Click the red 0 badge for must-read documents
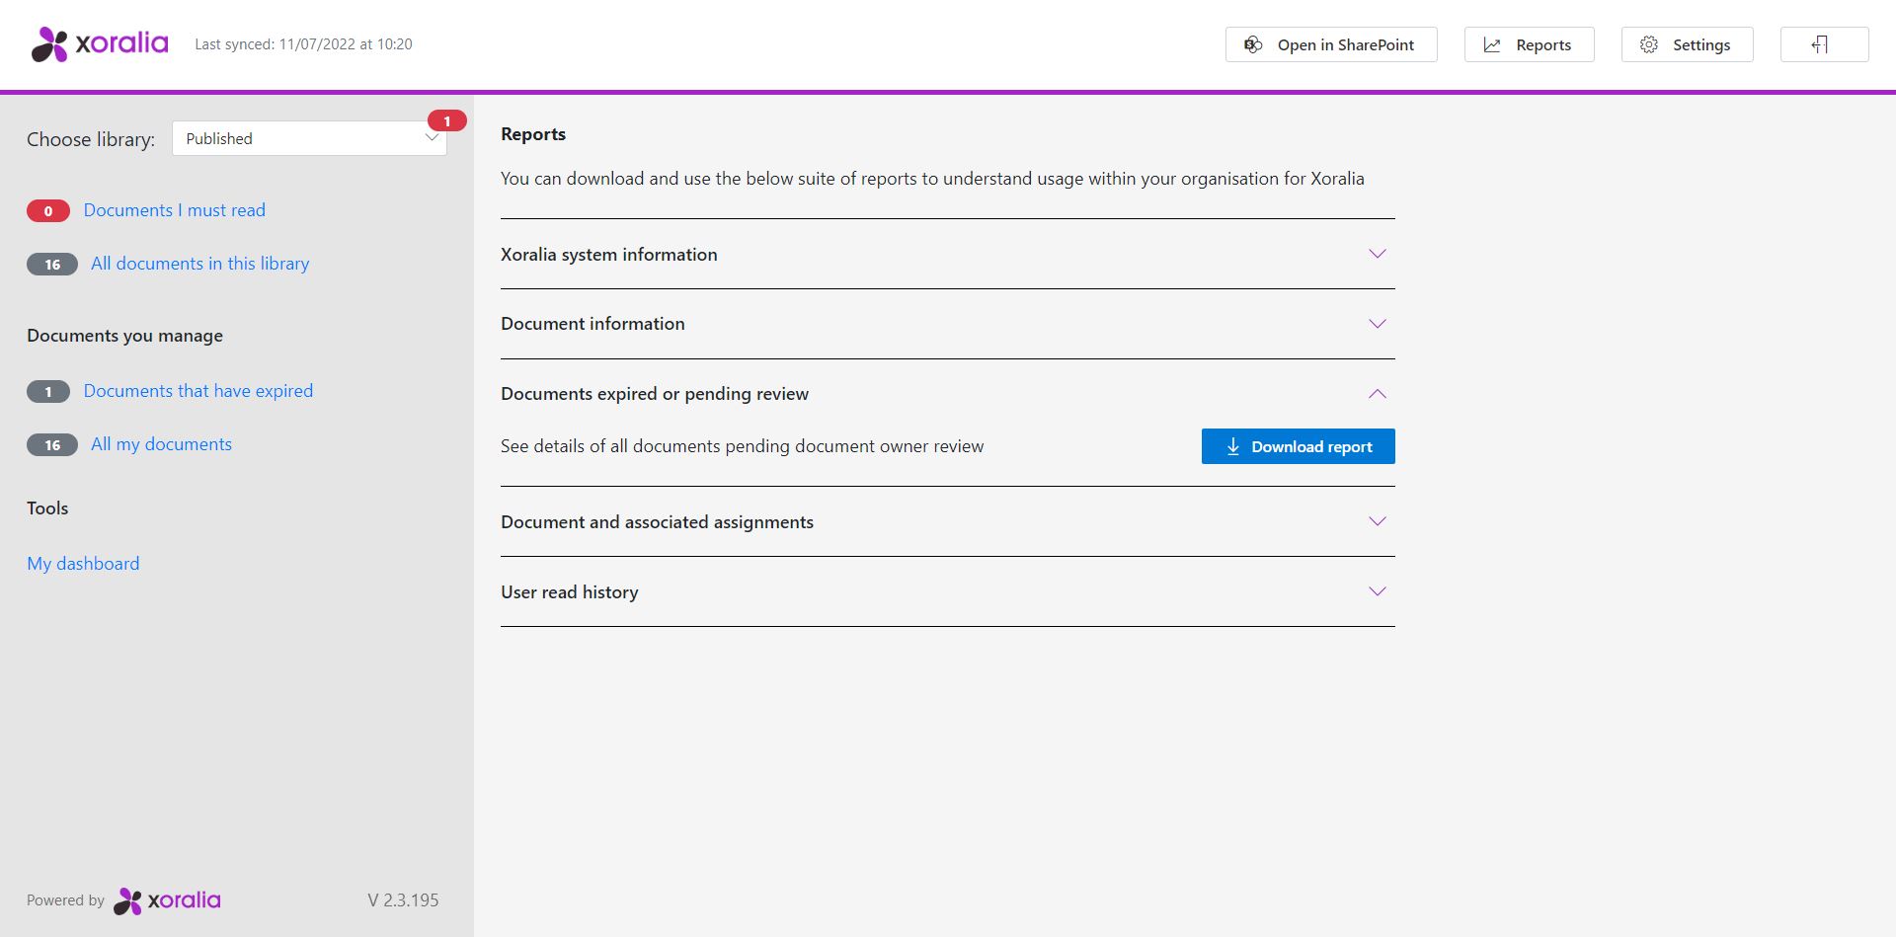The height and width of the screenshot is (937, 1896). (x=48, y=211)
